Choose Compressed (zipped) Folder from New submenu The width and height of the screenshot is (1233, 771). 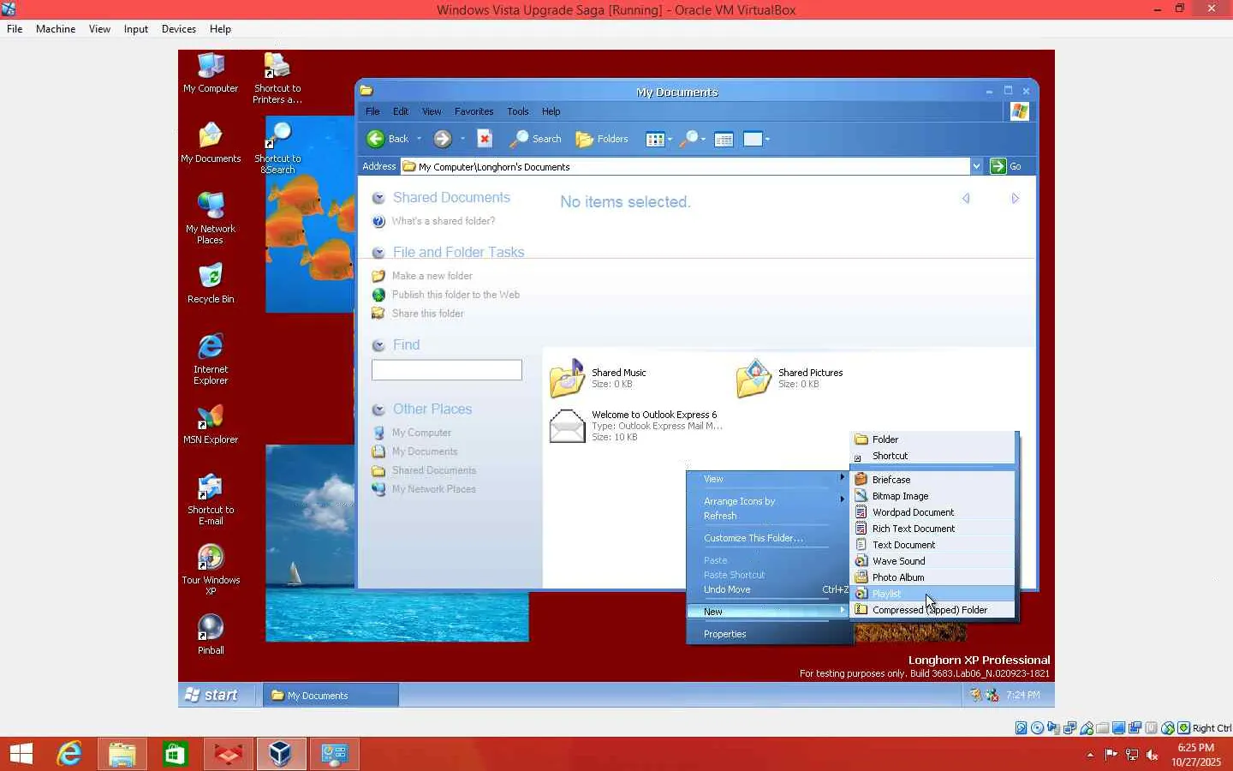pyautogui.click(x=933, y=610)
